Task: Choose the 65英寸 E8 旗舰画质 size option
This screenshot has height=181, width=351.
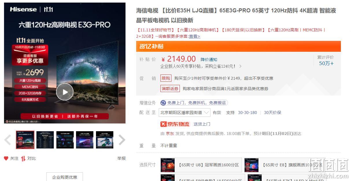Action: click(x=285, y=165)
